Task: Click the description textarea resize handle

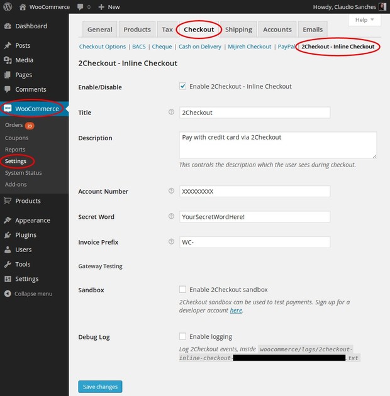Action: click(374, 157)
